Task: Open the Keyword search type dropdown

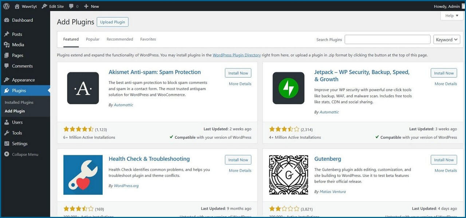Action: 447,40
